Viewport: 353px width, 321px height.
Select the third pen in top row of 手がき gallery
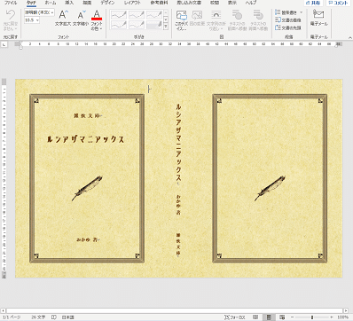153,15
